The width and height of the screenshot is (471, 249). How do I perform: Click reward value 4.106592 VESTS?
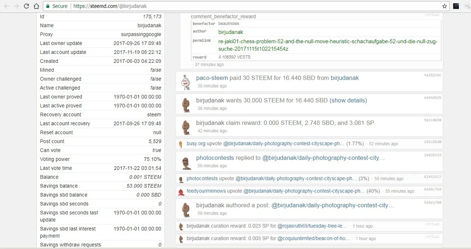coord(234,57)
